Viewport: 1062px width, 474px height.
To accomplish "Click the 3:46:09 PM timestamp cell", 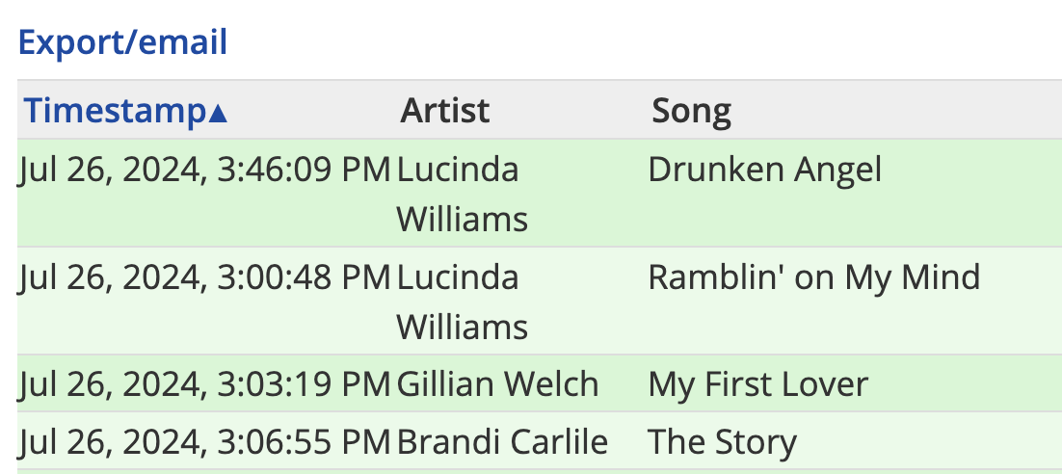I will [x=204, y=170].
